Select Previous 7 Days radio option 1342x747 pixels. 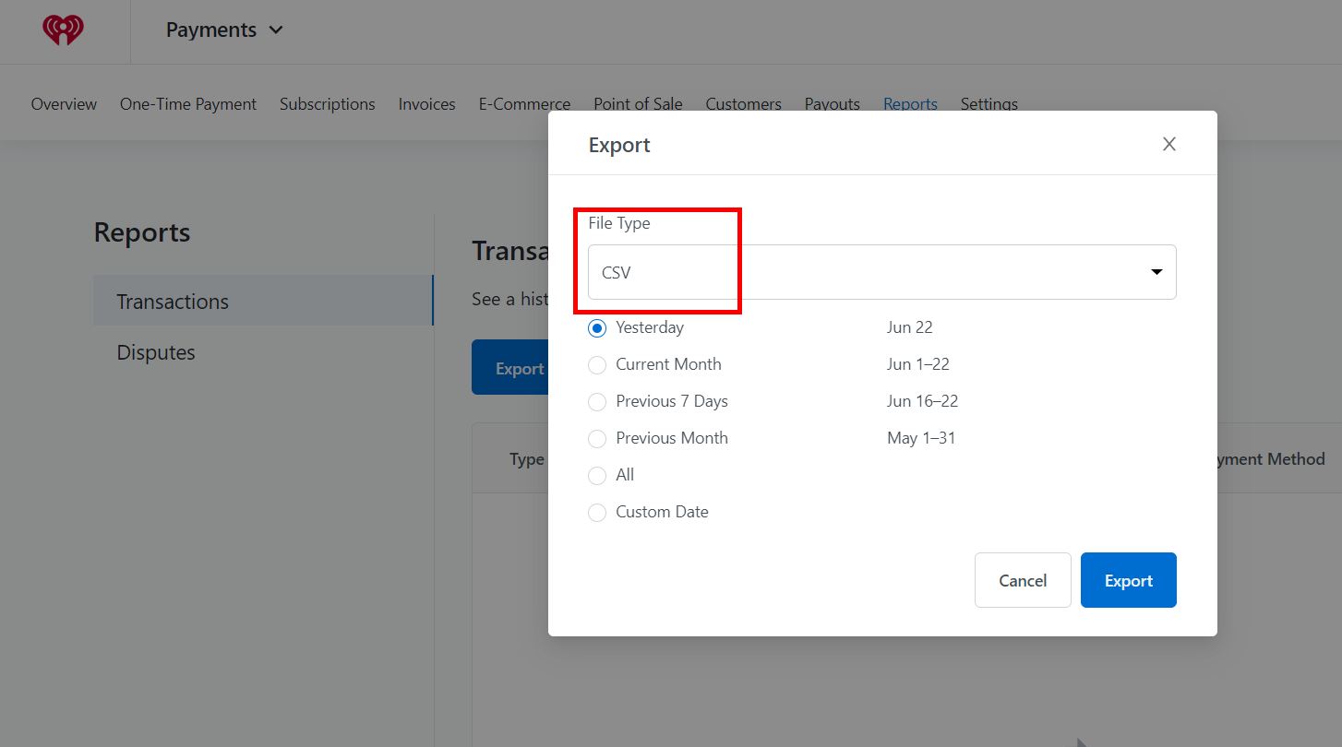pos(597,401)
